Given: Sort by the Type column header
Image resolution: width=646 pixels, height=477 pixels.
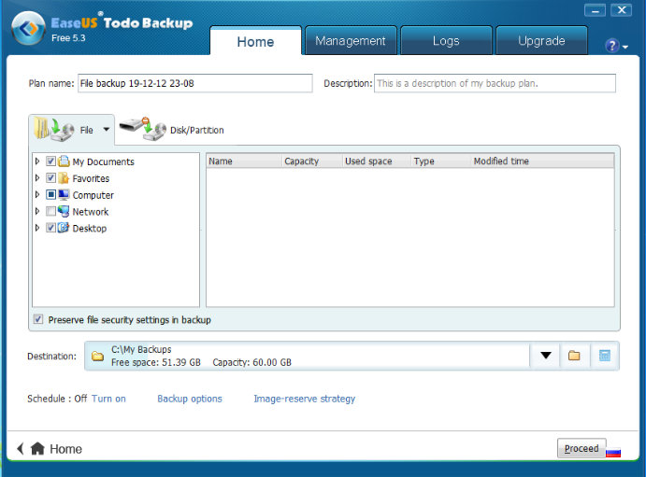Looking at the screenshot, I should point(440,161).
